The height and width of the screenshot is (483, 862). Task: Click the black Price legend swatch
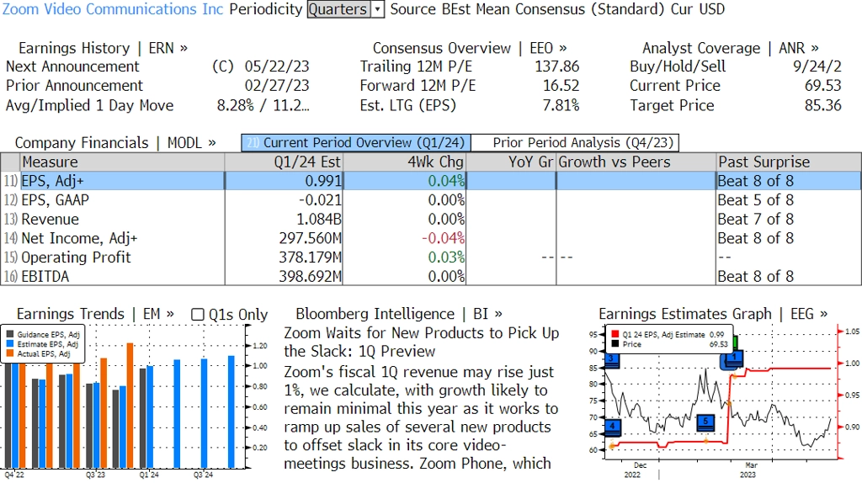pyautogui.click(x=615, y=344)
